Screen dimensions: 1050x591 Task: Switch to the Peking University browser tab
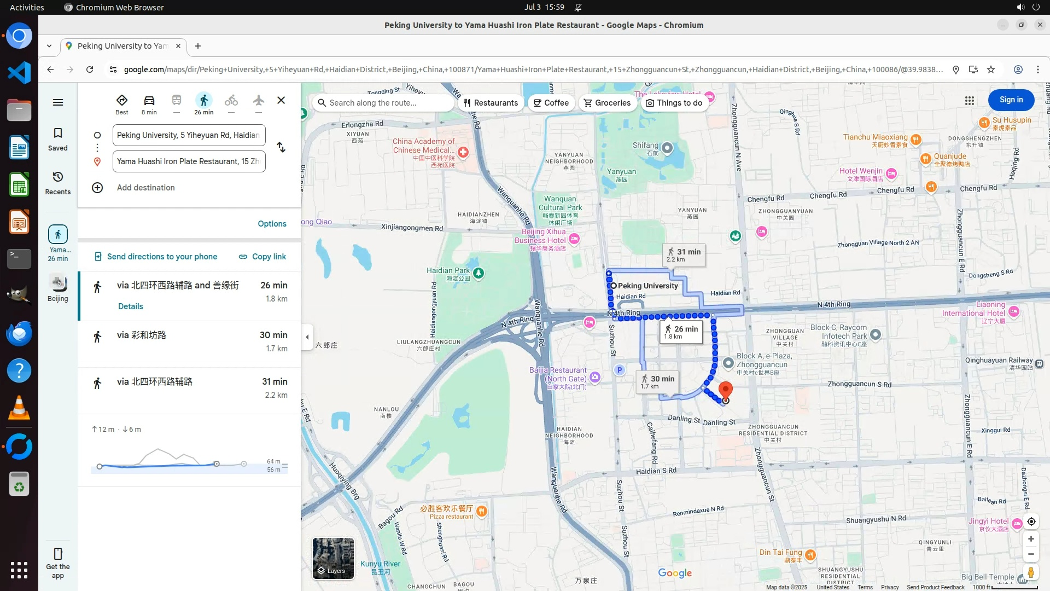tap(122, 46)
